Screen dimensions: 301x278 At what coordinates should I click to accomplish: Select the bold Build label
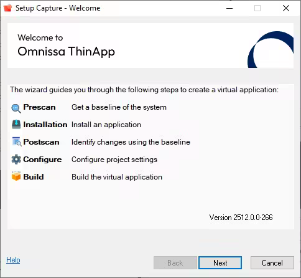(34, 177)
